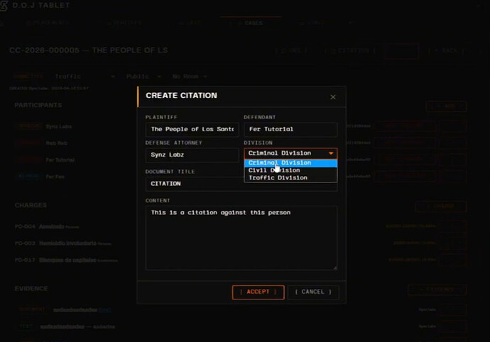Click the D.O.J Tablet logo icon
490x342 pixels.
tap(3, 5)
